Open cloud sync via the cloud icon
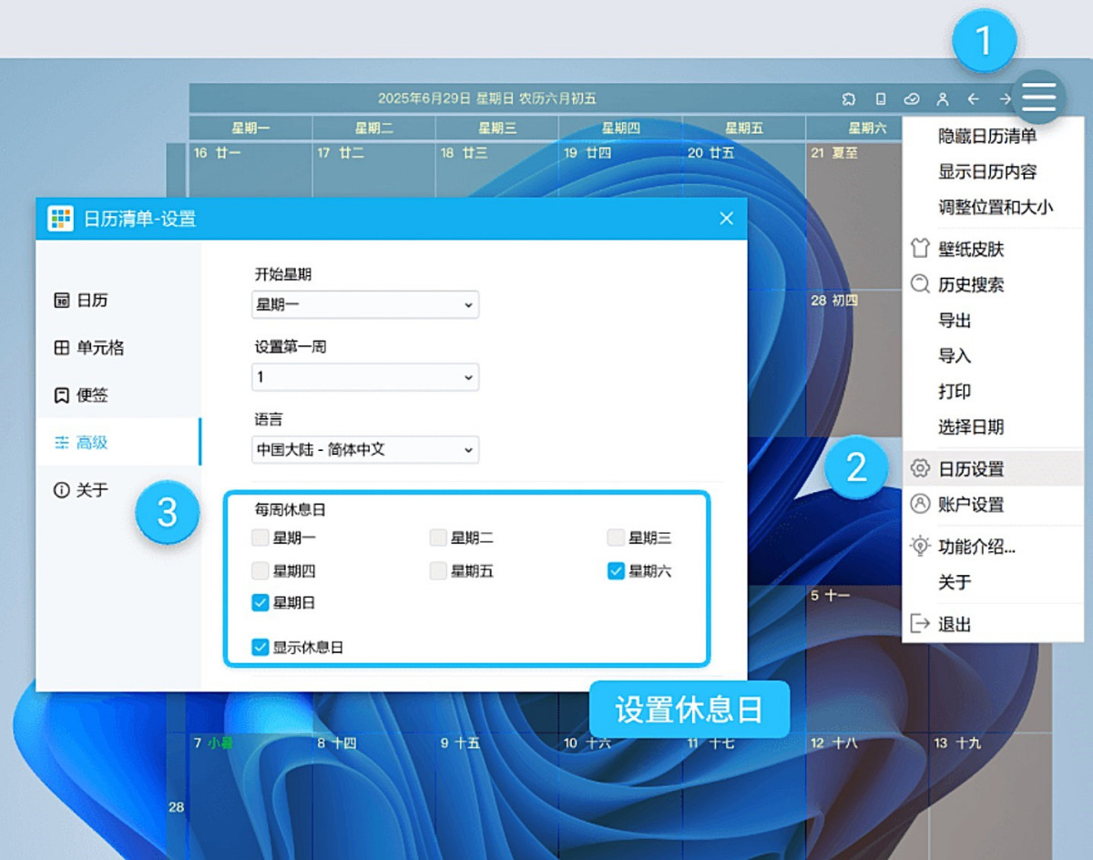This screenshot has width=1093, height=860. point(913,97)
